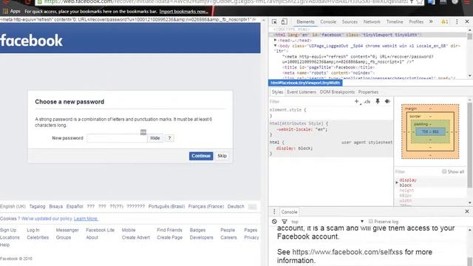Open the Learn More cookies link
Screen dimensions: 473x266
tap(86, 219)
